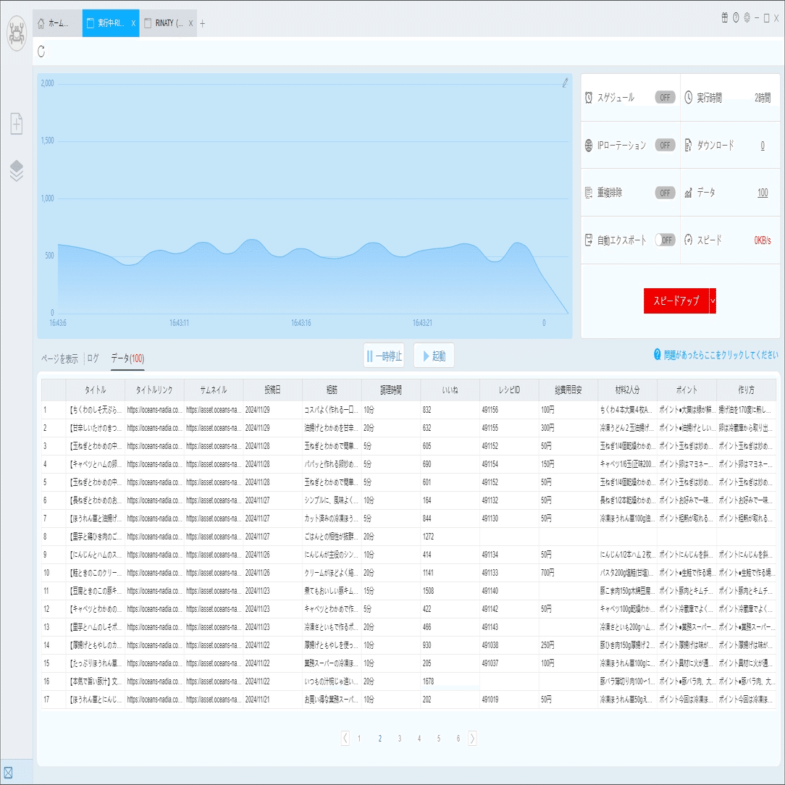Open the data count 100 link

click(x=763, y=193)
